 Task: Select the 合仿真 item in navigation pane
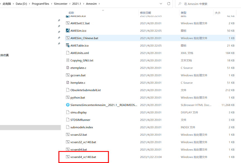pos(4,55)
